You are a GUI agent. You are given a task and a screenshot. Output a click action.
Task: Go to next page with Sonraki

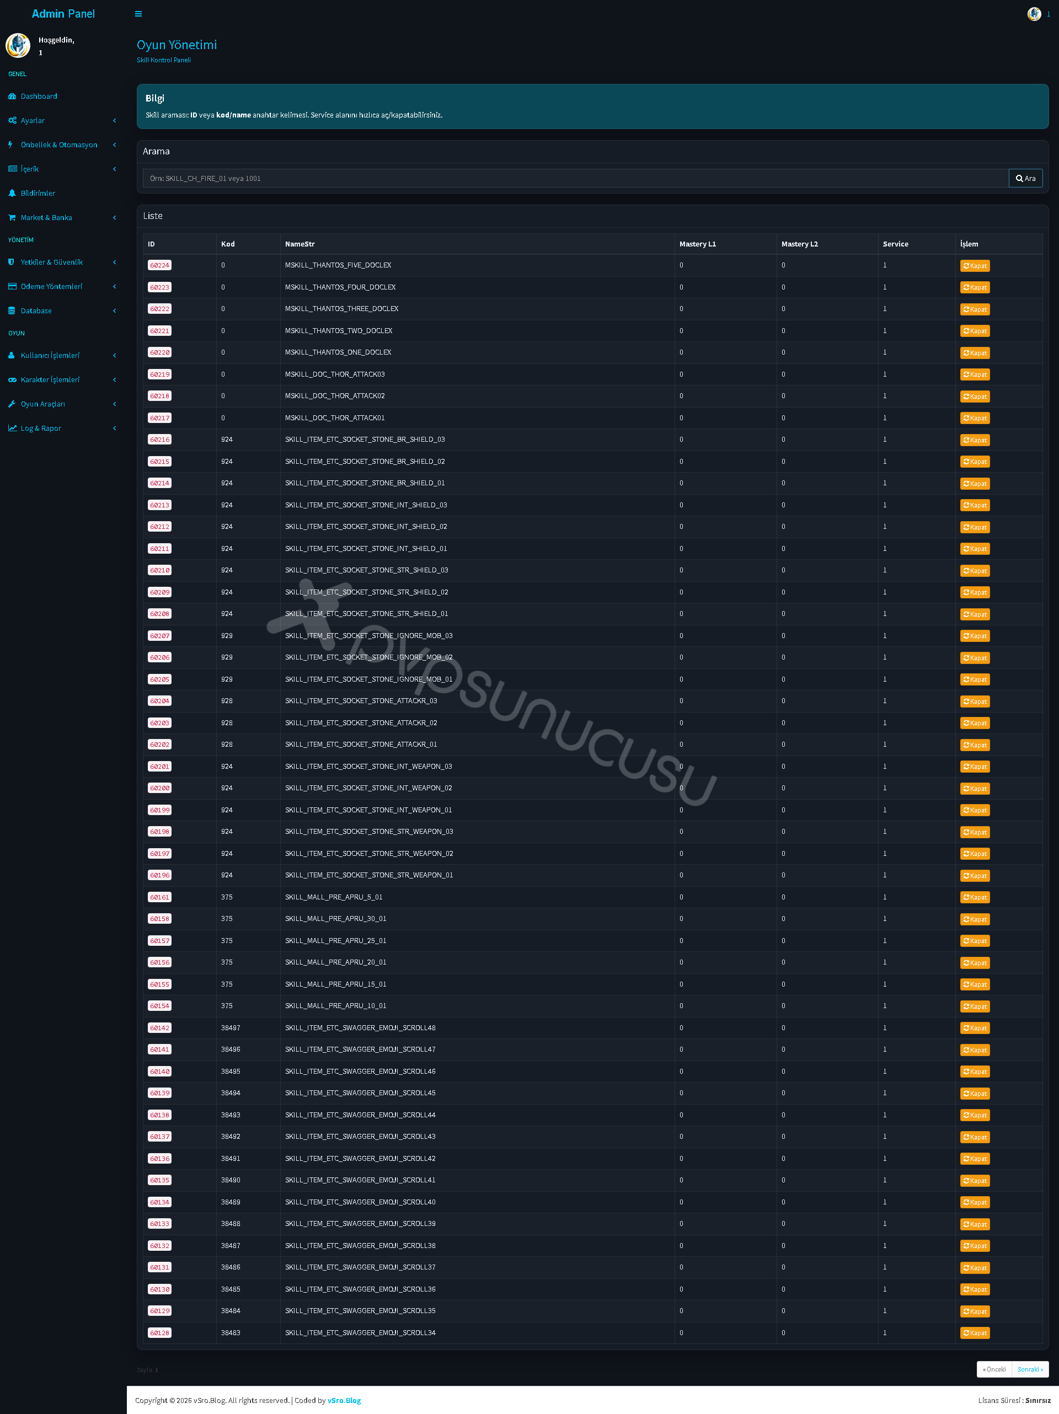(x=1030, y=1369)
